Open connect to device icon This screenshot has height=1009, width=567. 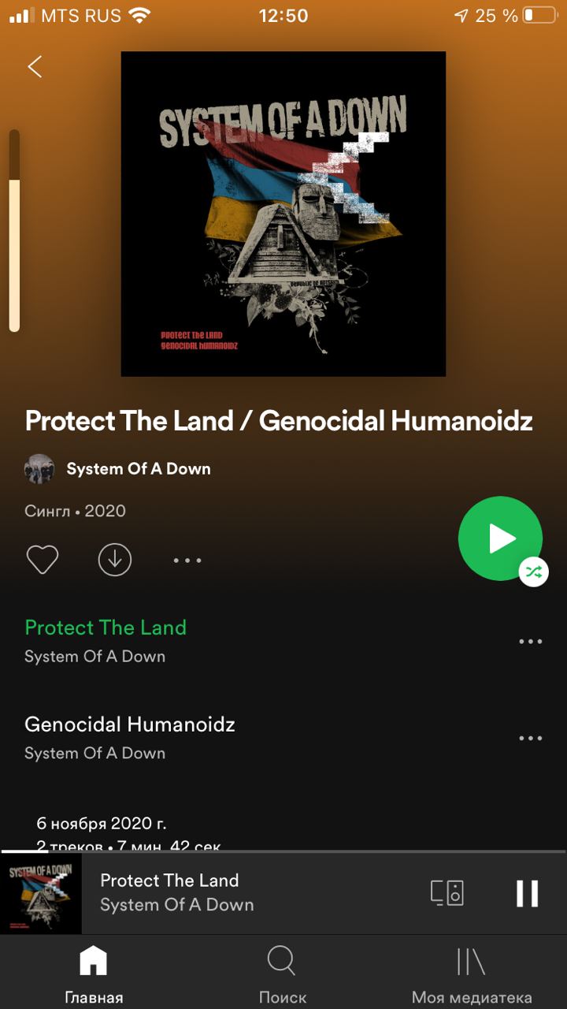coord(447,893)
